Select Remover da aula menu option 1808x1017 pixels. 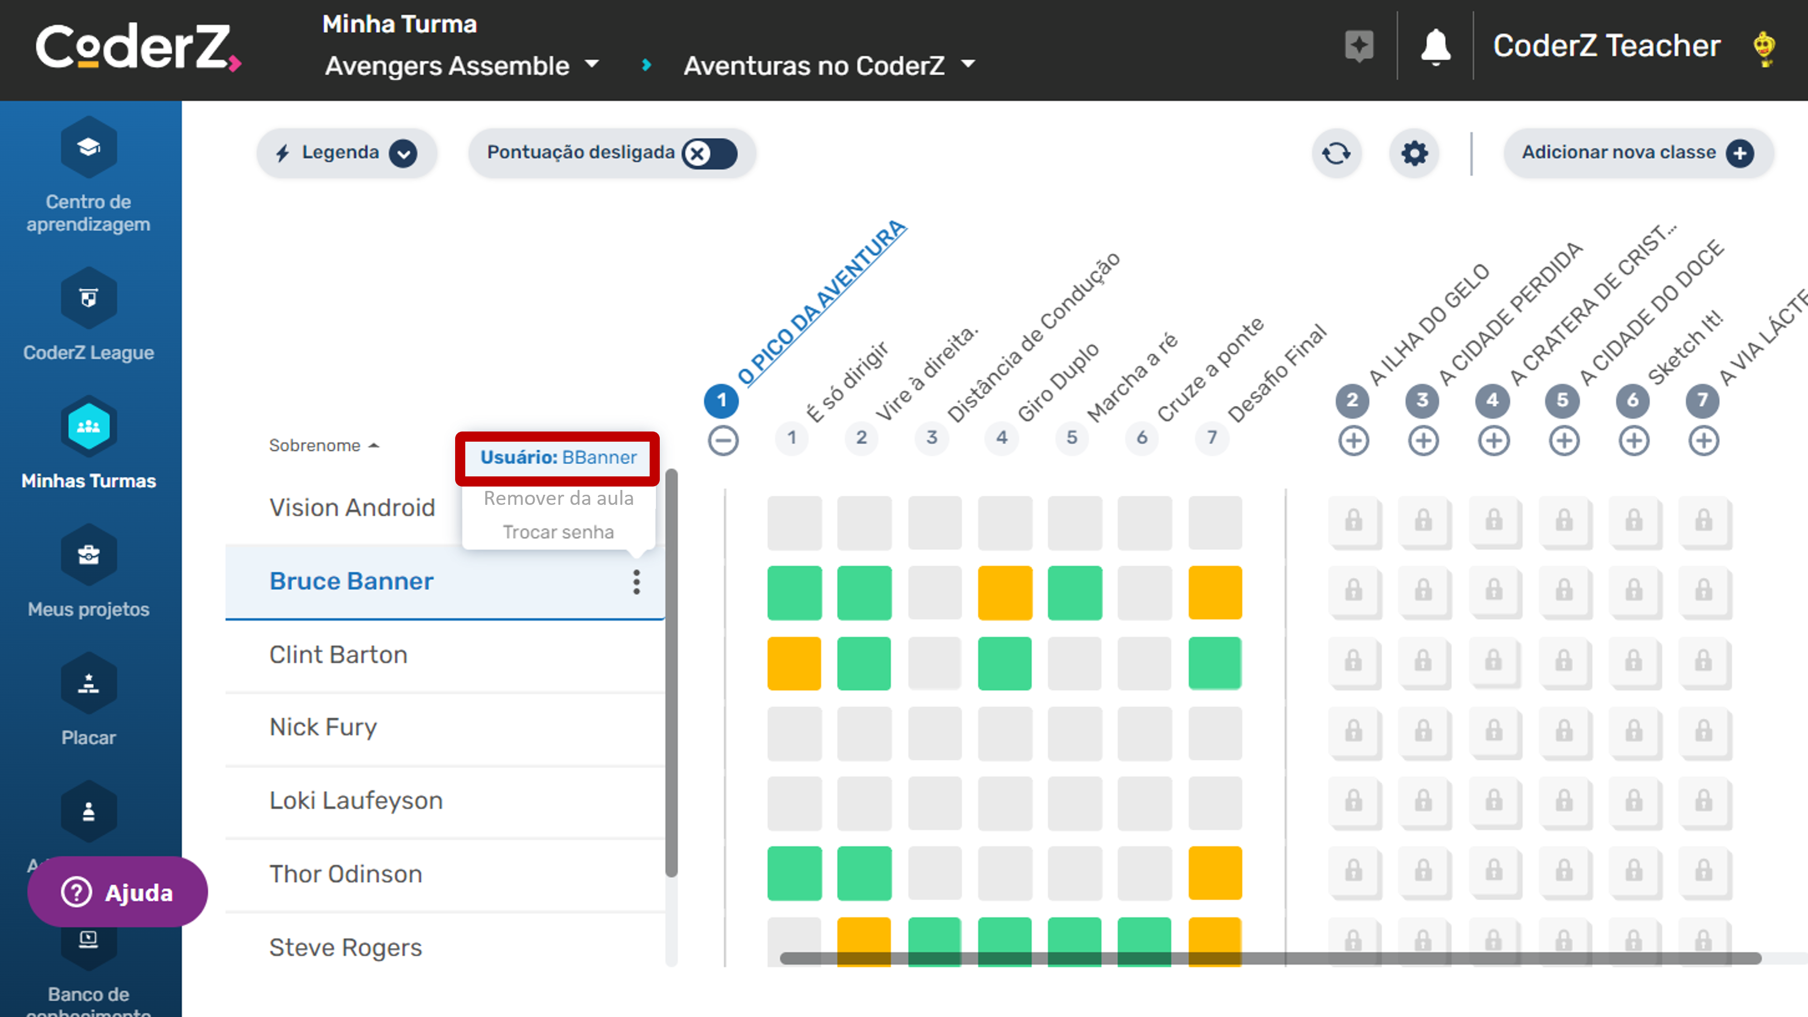558,498
